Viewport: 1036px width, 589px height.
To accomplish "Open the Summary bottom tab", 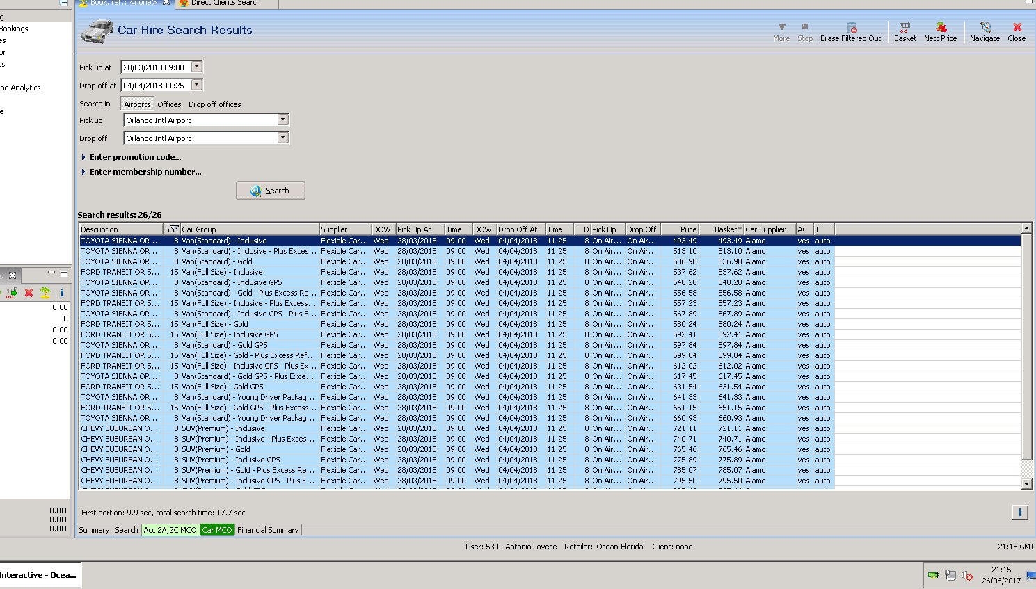I will 94,530.
